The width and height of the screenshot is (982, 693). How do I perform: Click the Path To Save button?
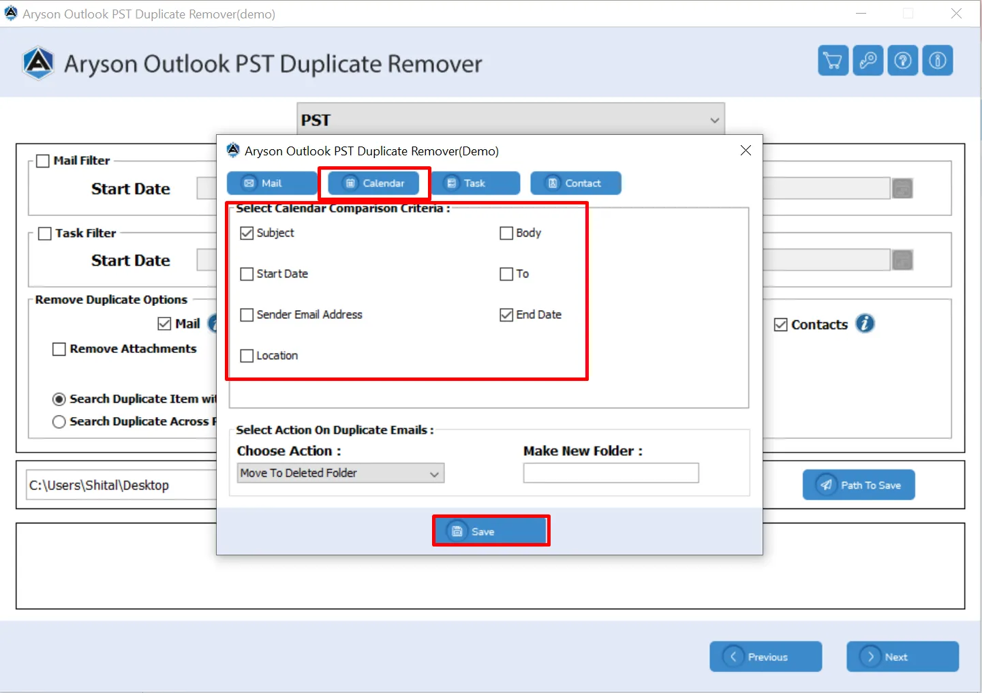(x=859, y=484)
